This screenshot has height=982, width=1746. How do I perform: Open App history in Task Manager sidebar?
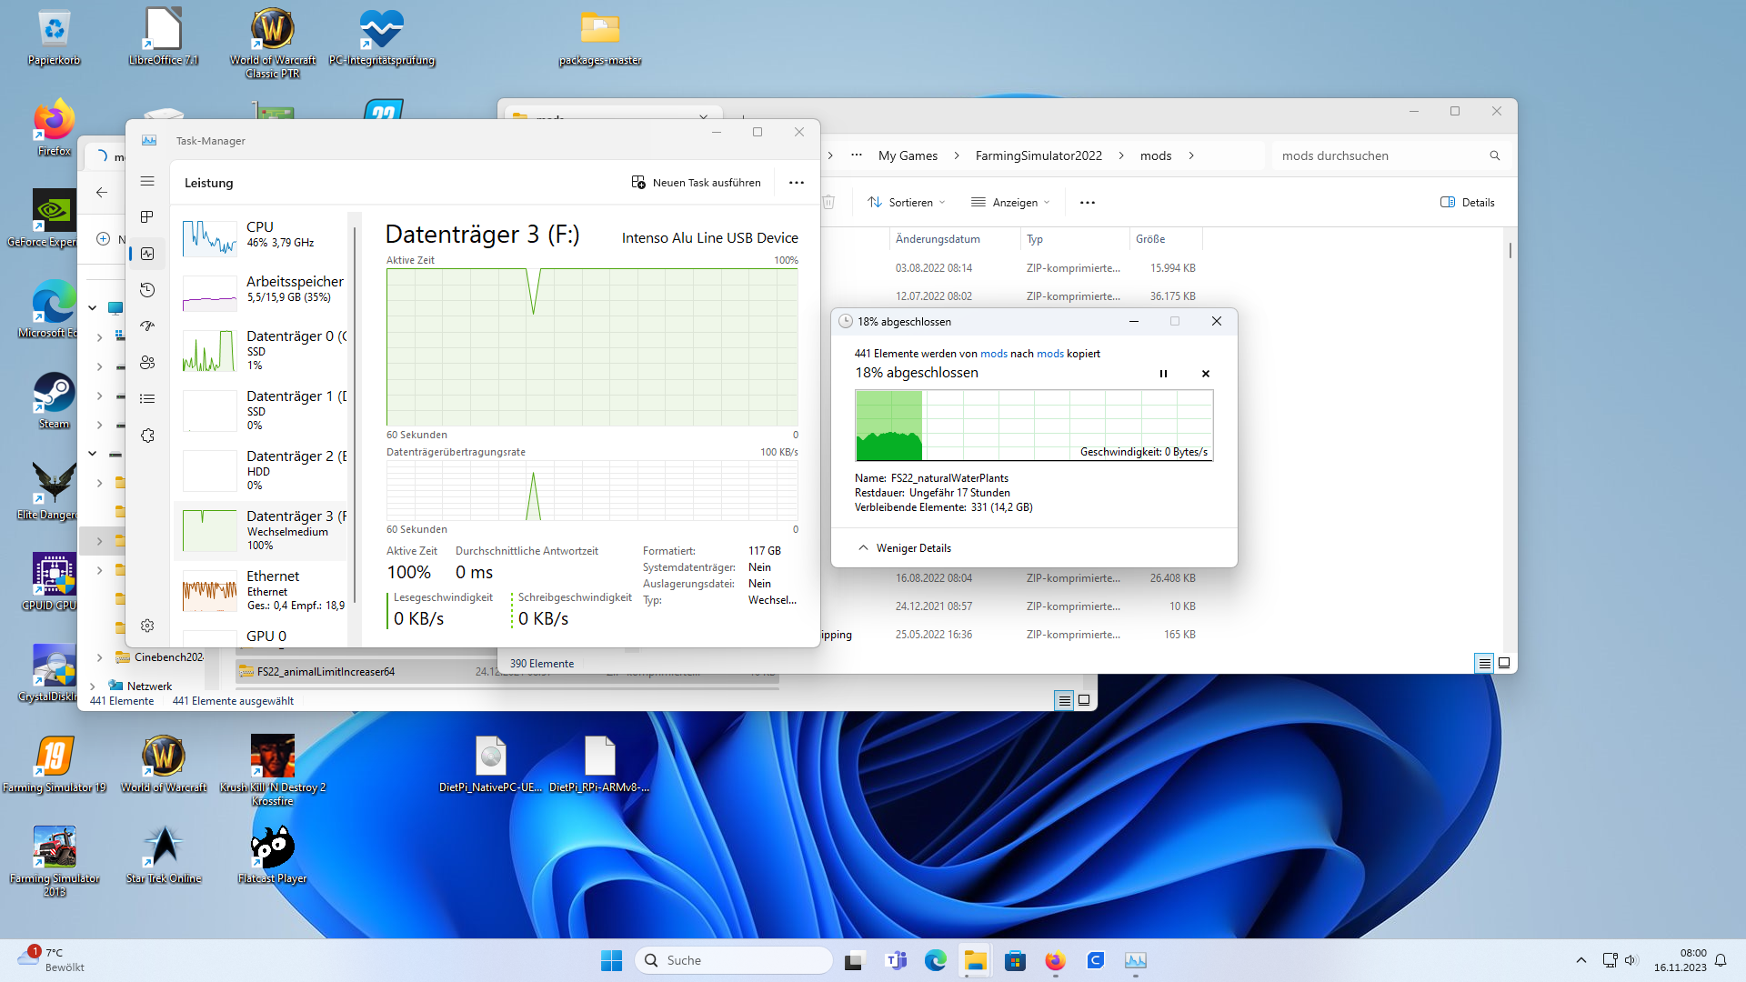(147, 290)
